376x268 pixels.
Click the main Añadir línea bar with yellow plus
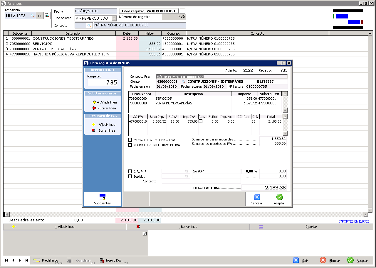(65, 227)
